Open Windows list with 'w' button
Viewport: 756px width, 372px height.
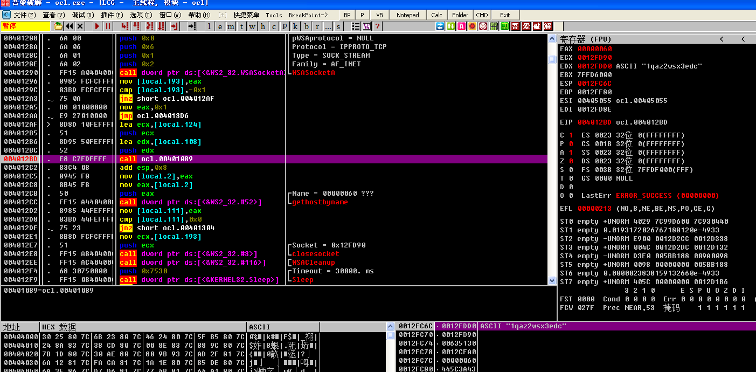(252, 26)
